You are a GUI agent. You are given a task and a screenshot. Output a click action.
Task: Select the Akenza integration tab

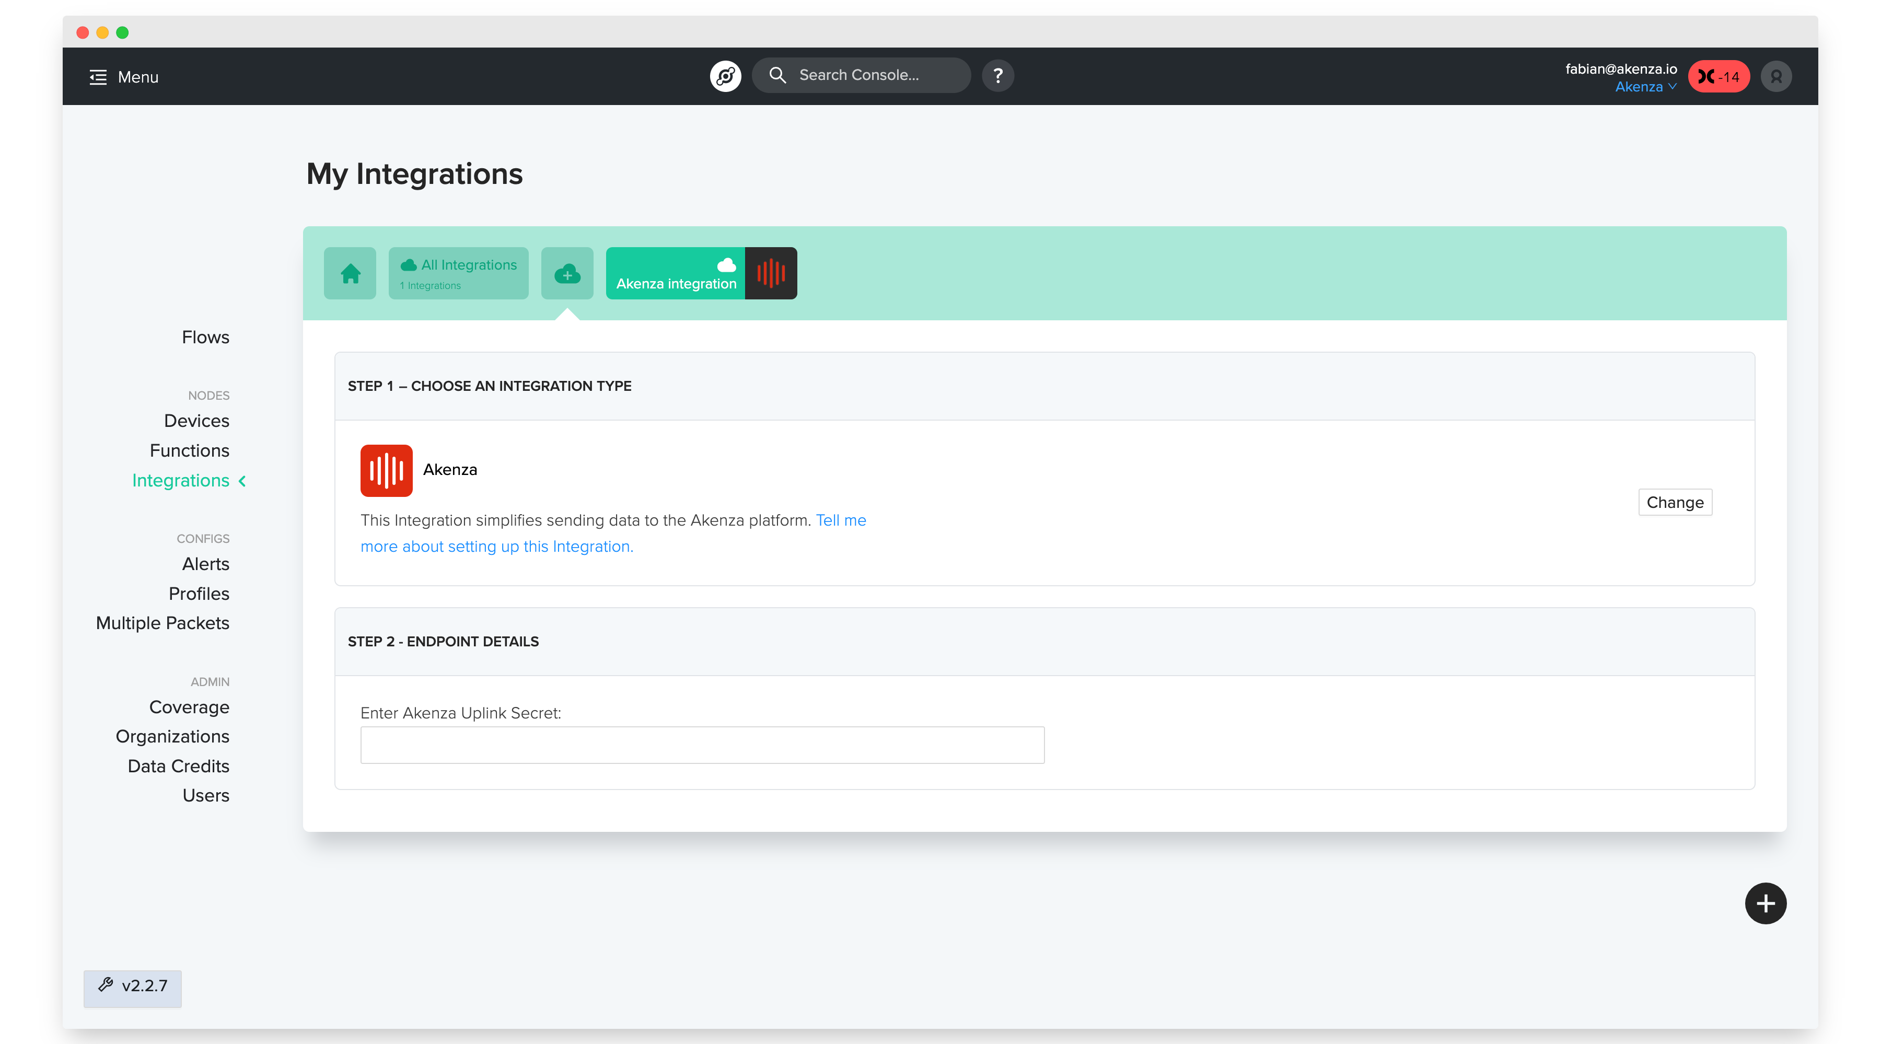click(x=676, y=273)
